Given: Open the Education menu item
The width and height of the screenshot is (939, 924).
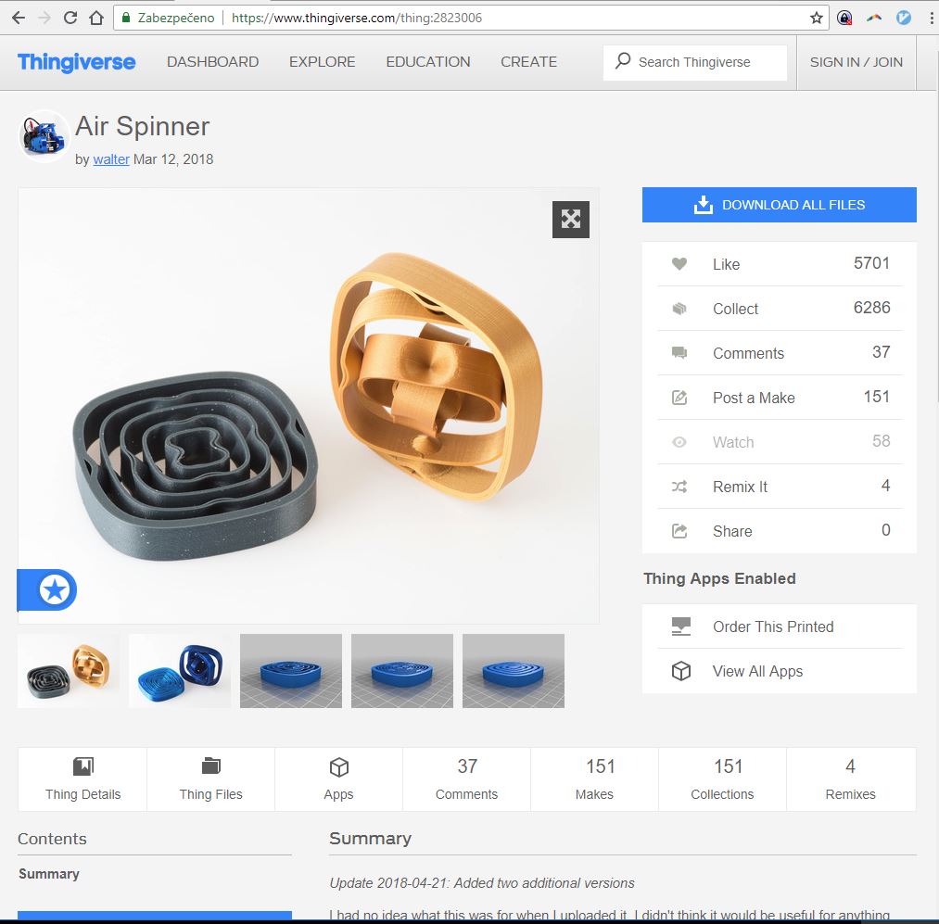Looking at the screenshot, I should [x=428, y=62].
